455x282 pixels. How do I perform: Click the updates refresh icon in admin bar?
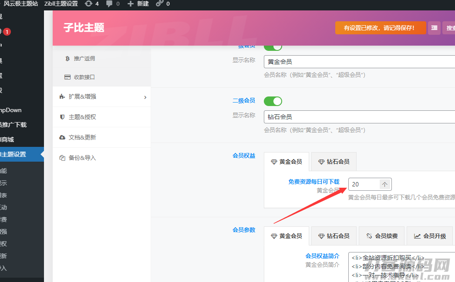(89, 4)
